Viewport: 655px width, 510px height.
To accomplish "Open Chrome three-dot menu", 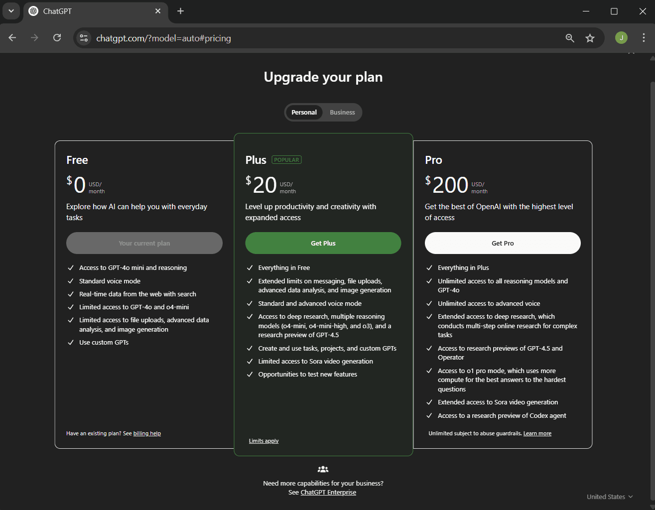I will click(x=644, y=38).
